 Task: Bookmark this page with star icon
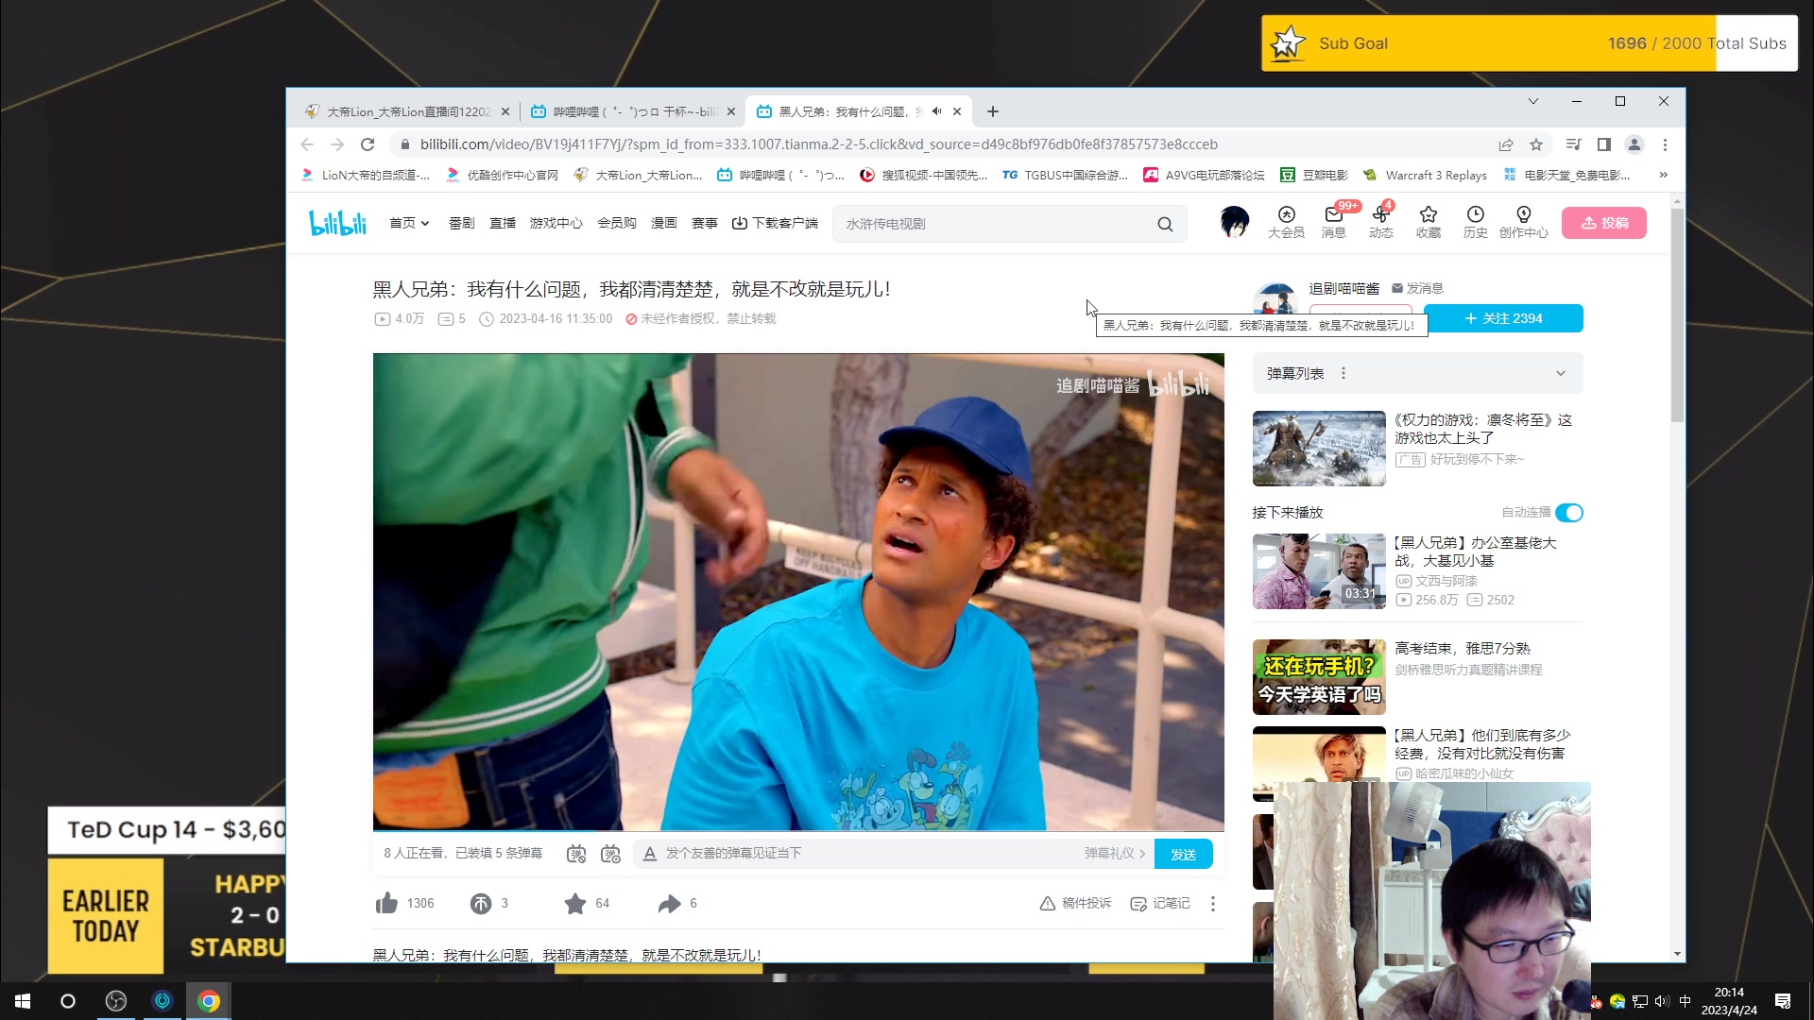coord(1536,144)
